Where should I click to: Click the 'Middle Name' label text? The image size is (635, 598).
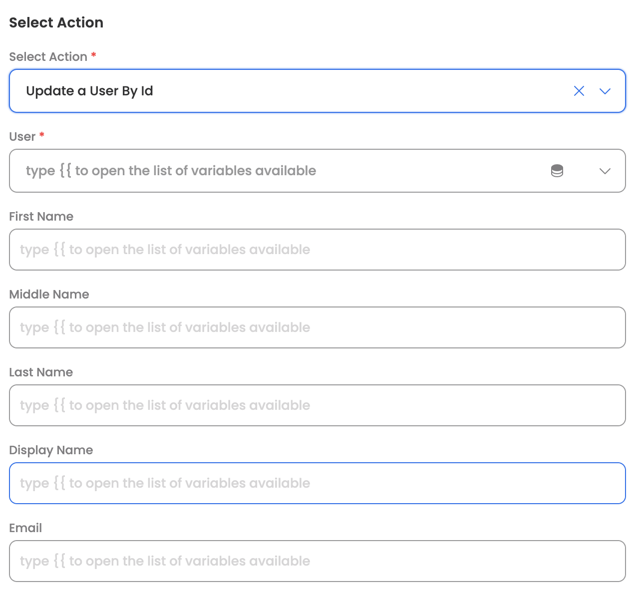pyautogui.click(x=49, y=295)
